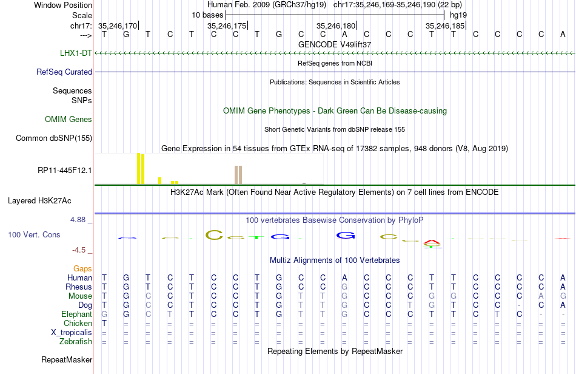
Task: Click 100 vertebrates Basewise Conservation PhyloP title
Action: 335,220
